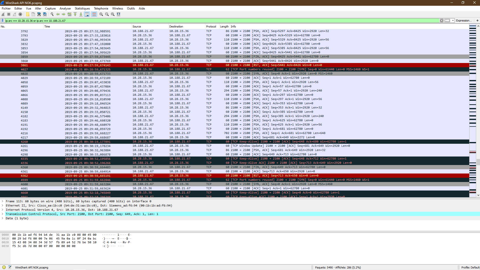480x270 pixels.
Task: Open the Analyser menu
Action: (65, 8)
